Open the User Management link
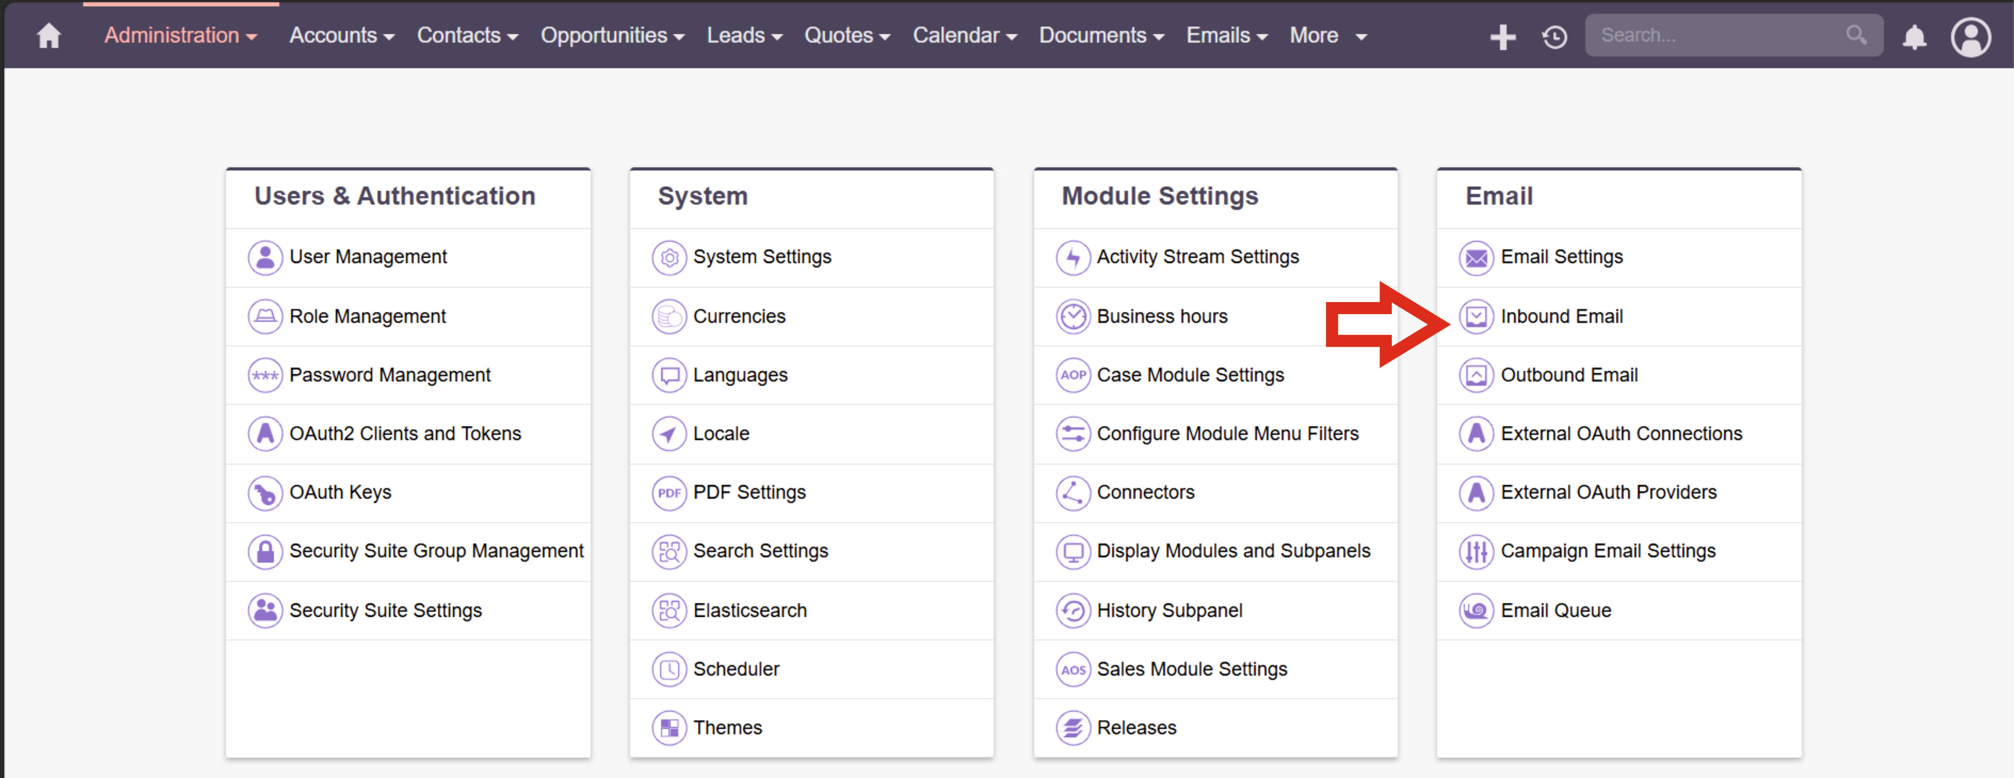 (x=367, y=257)
